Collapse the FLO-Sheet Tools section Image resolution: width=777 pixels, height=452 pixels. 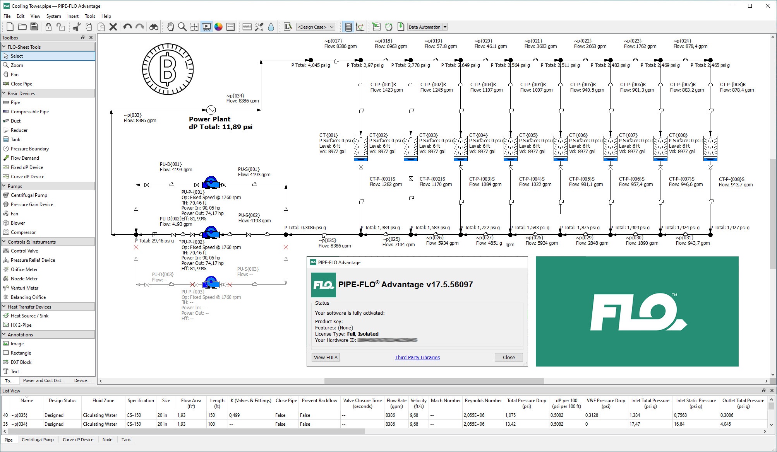[x=4, y=47]
